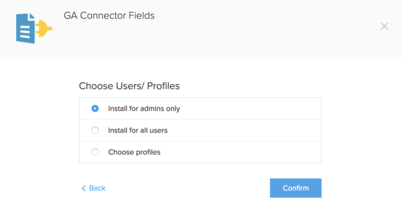Viewport: 402px width, 222px height.
Task: Select the Install for all users radio
Action: (x=95, y=131)
